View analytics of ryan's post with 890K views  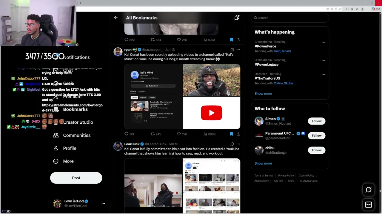tap(209, 134)
